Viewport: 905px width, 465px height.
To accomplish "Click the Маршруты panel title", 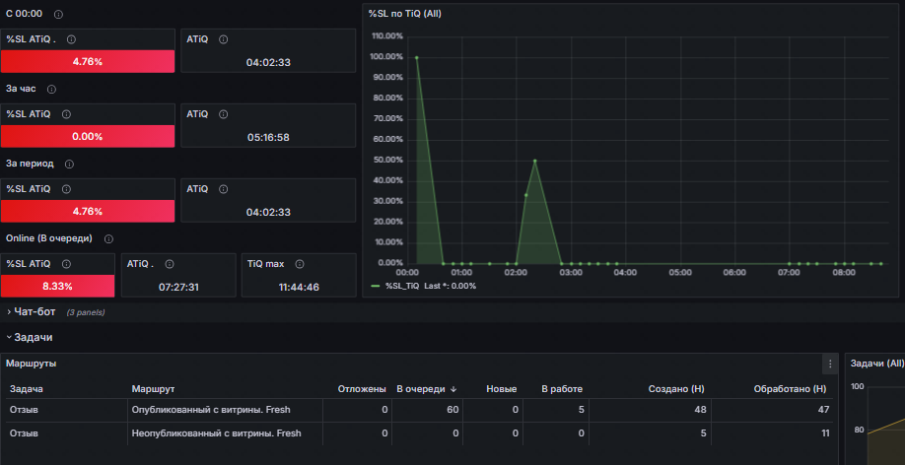I will tap(32, 365).
